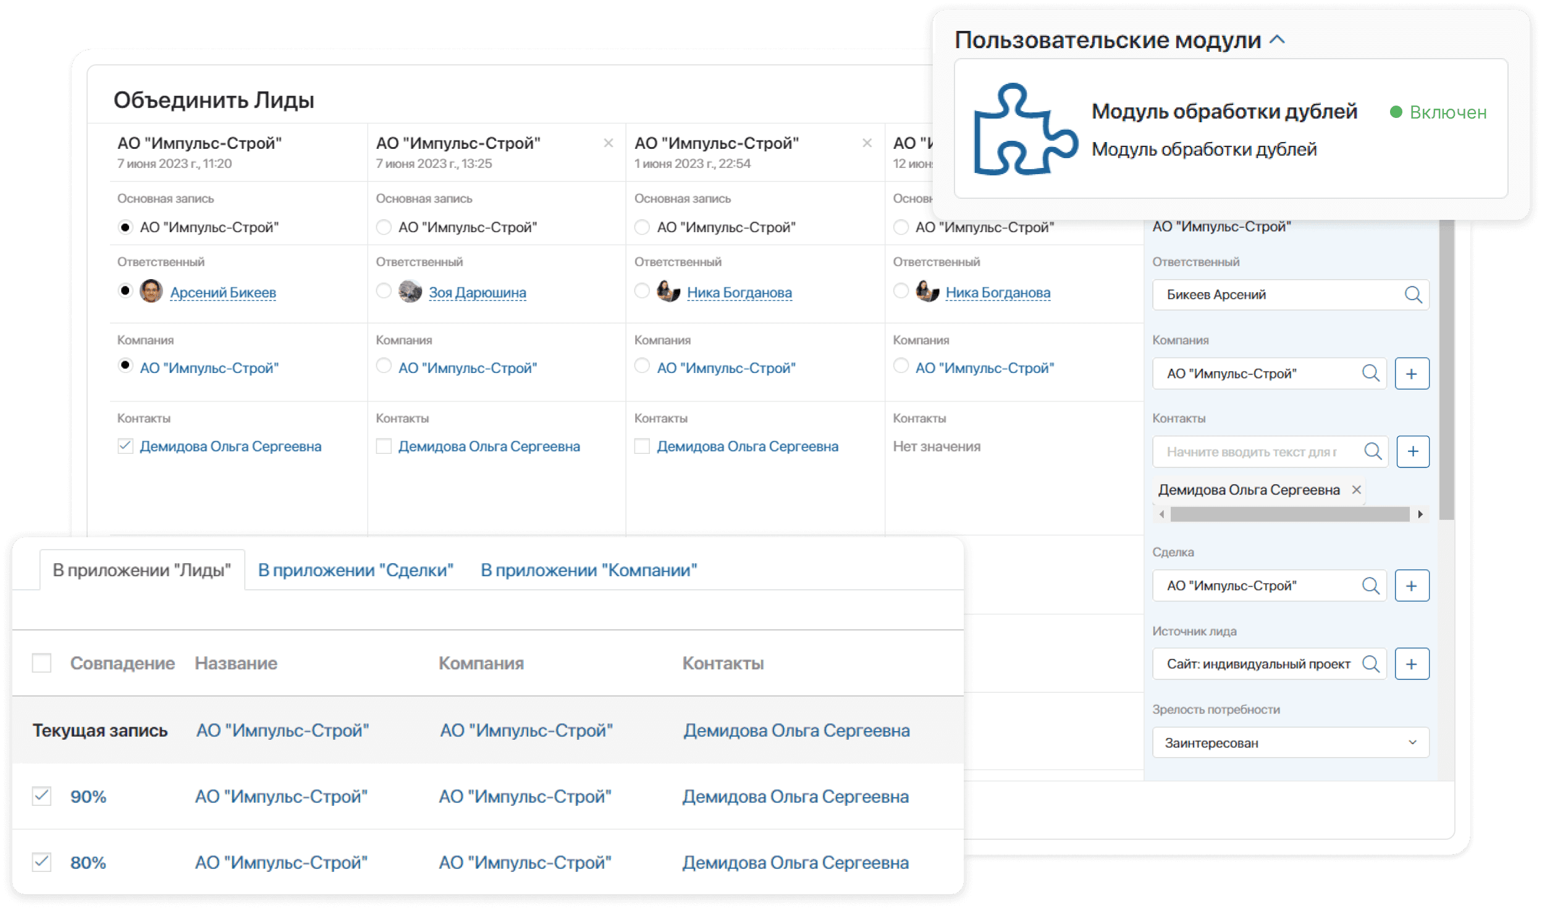
Task: Click search icon in Контакты input field
Action: [1373, 451]
